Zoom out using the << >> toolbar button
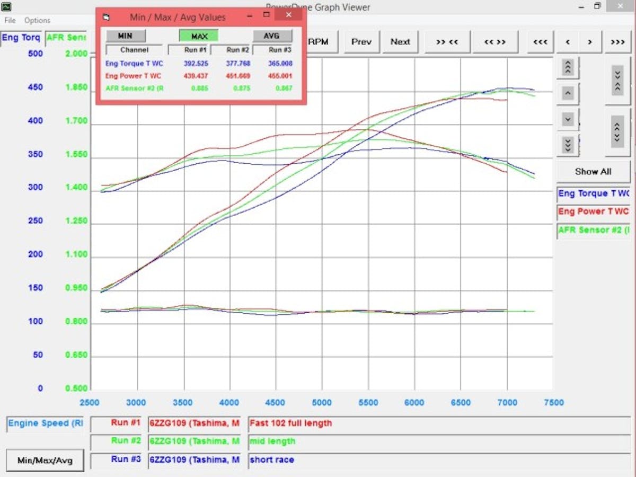The width and height of the screenshot is (636, 477). (x=495, y=42)
